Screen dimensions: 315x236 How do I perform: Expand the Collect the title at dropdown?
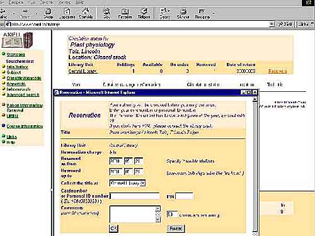[x=143, y=183]
